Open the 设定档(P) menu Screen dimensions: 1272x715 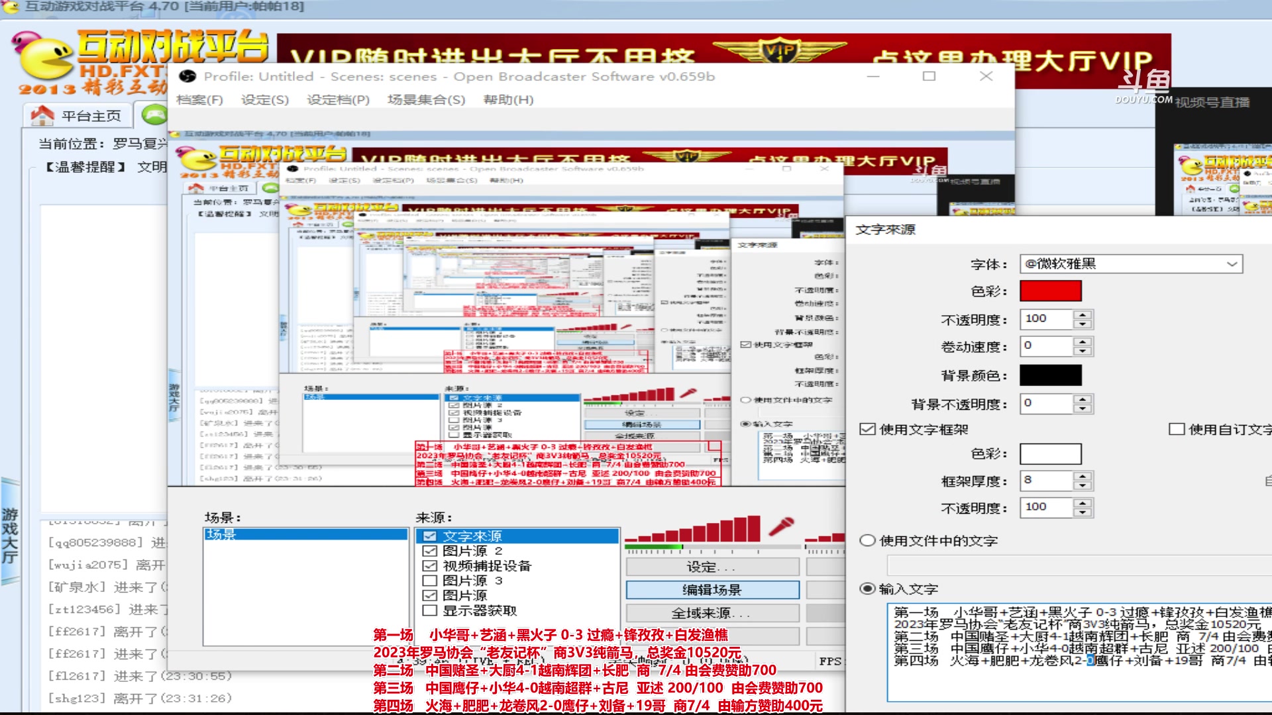338,100
